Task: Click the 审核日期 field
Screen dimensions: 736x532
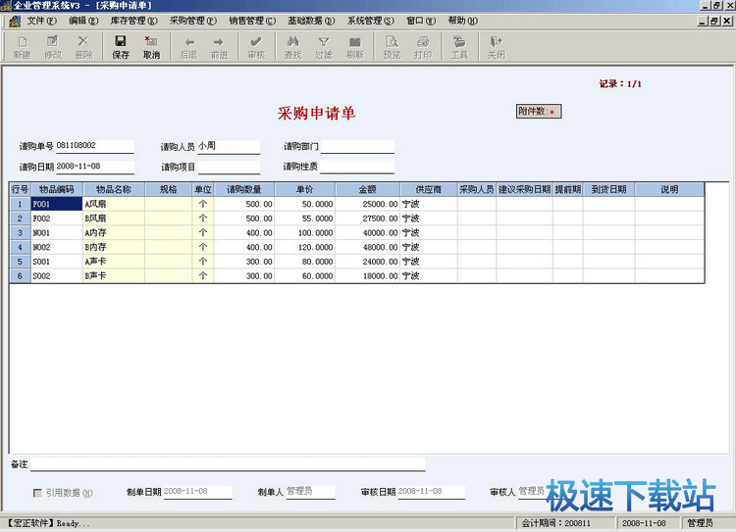Action: (x=431, y=492)
